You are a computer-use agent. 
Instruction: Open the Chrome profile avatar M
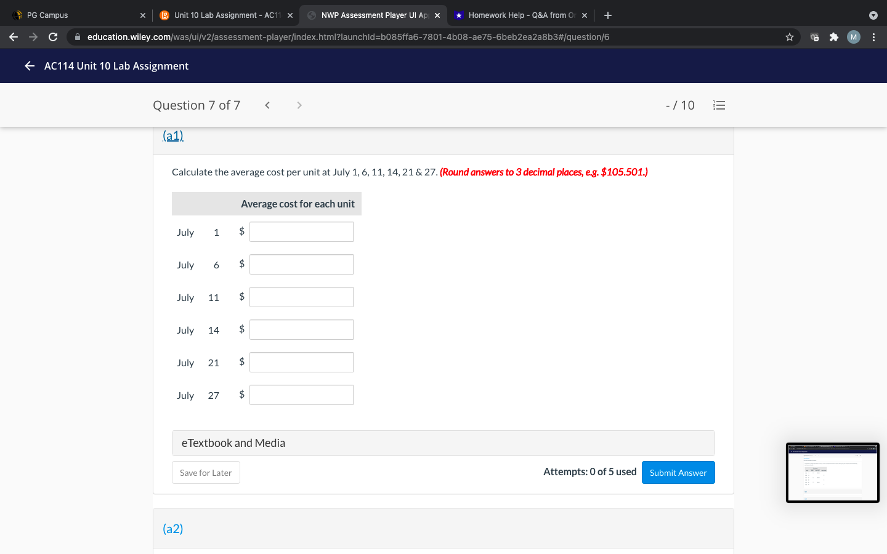tap(854, 37)
